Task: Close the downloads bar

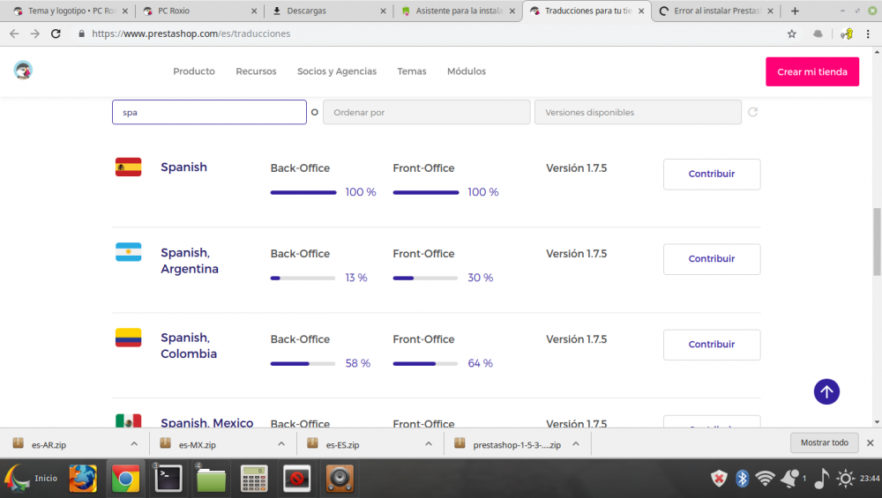Action: [x=871, y=443]
